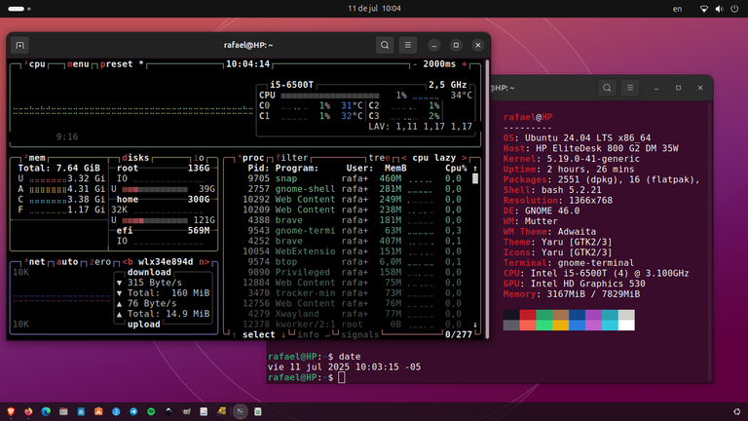This screenshot has width=748, height=421.
Task: Select previous sort column with left arrow
Action: (404, 158)
